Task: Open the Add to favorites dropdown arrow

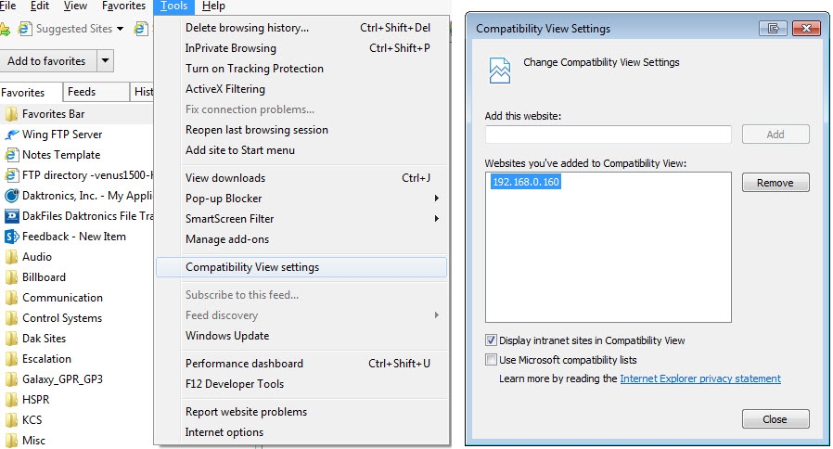Action: pyautogui.click(x=105, y=61)
